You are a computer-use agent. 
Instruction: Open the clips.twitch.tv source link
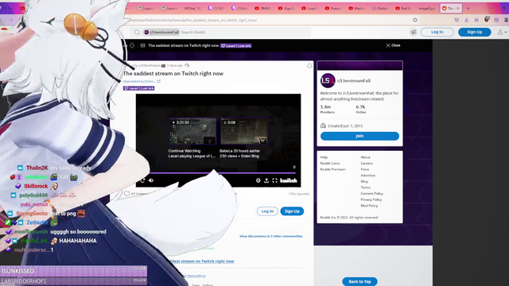coord(139,81)
